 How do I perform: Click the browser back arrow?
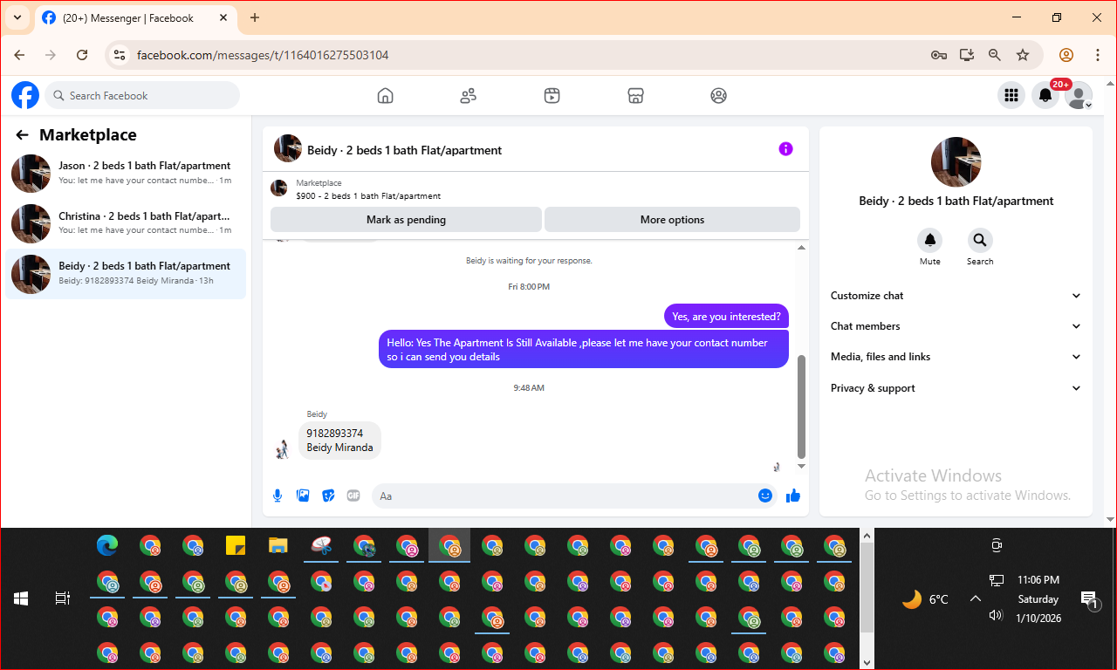click(19, 55)
